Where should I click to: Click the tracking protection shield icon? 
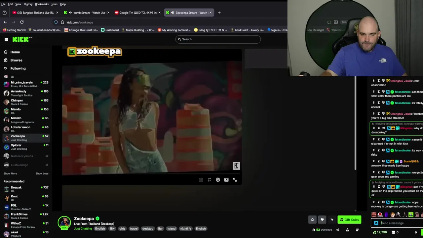(56, 22)
